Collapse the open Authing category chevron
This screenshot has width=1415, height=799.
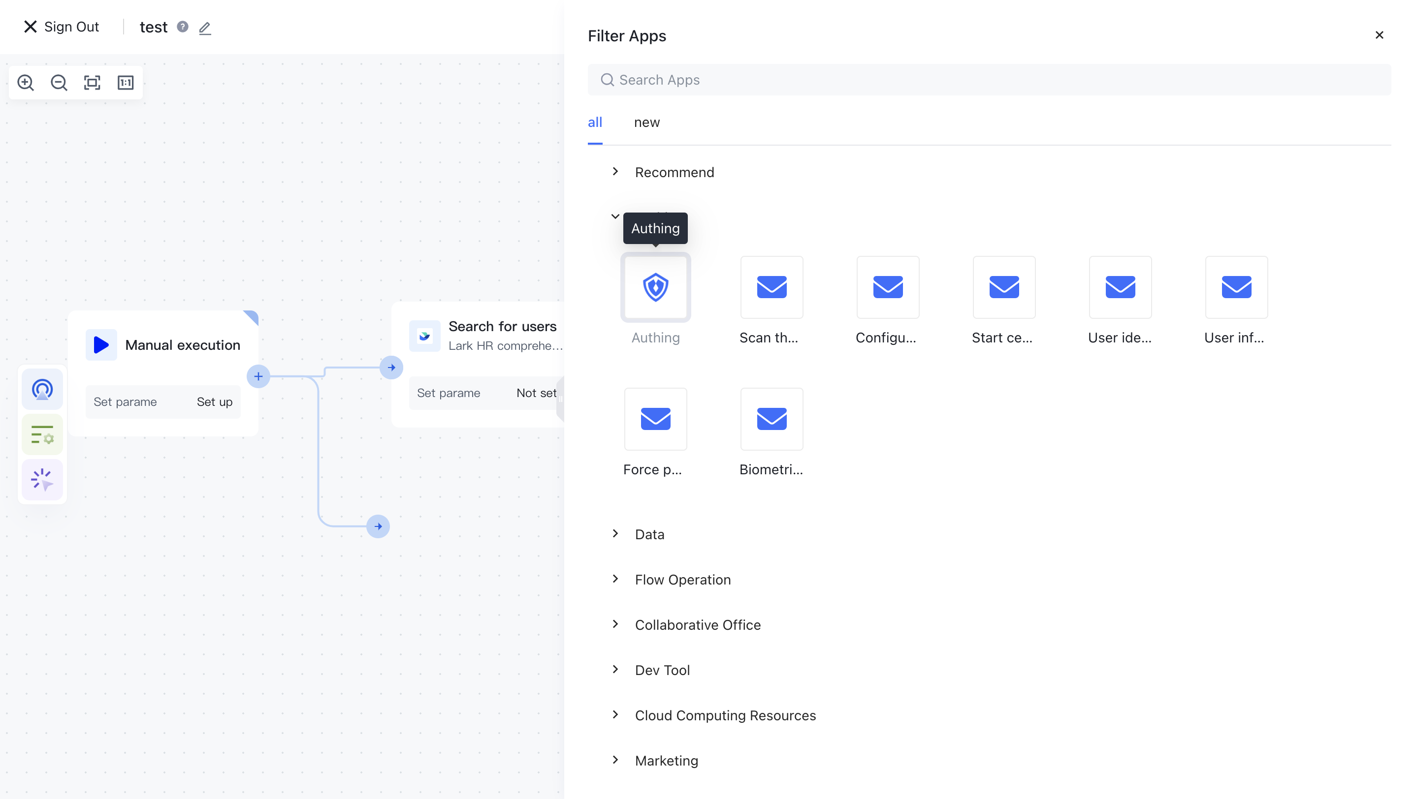click(615, 216)
